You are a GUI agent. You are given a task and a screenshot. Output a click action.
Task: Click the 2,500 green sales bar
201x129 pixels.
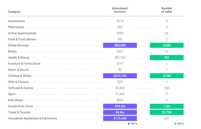tap(166, 45)
